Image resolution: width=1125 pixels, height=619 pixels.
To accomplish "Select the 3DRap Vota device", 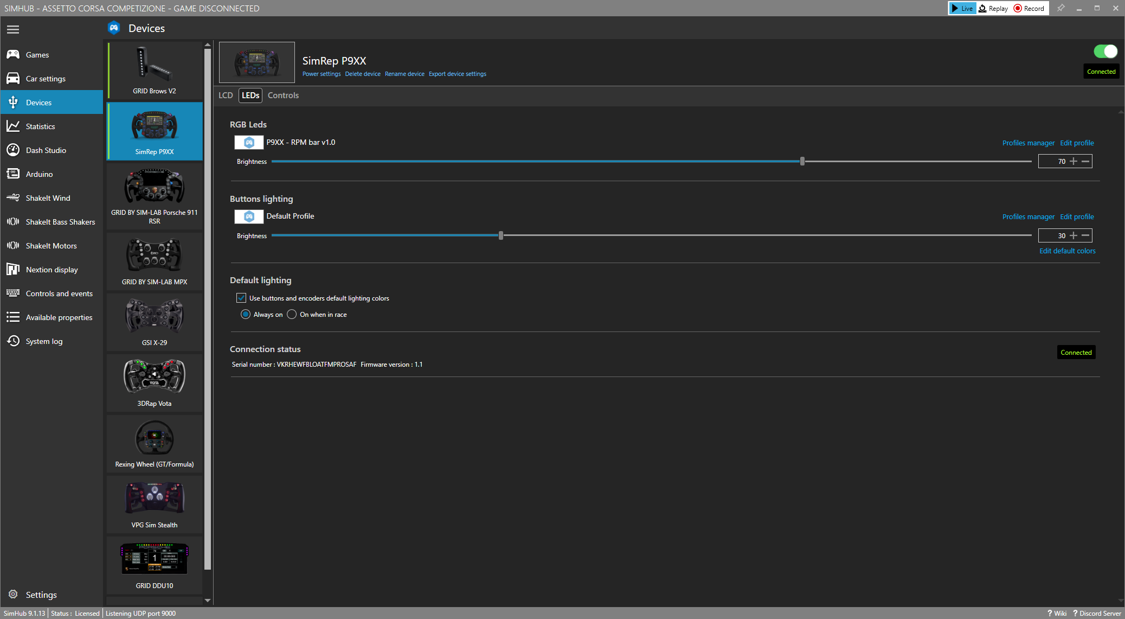I will click(155, 383).
